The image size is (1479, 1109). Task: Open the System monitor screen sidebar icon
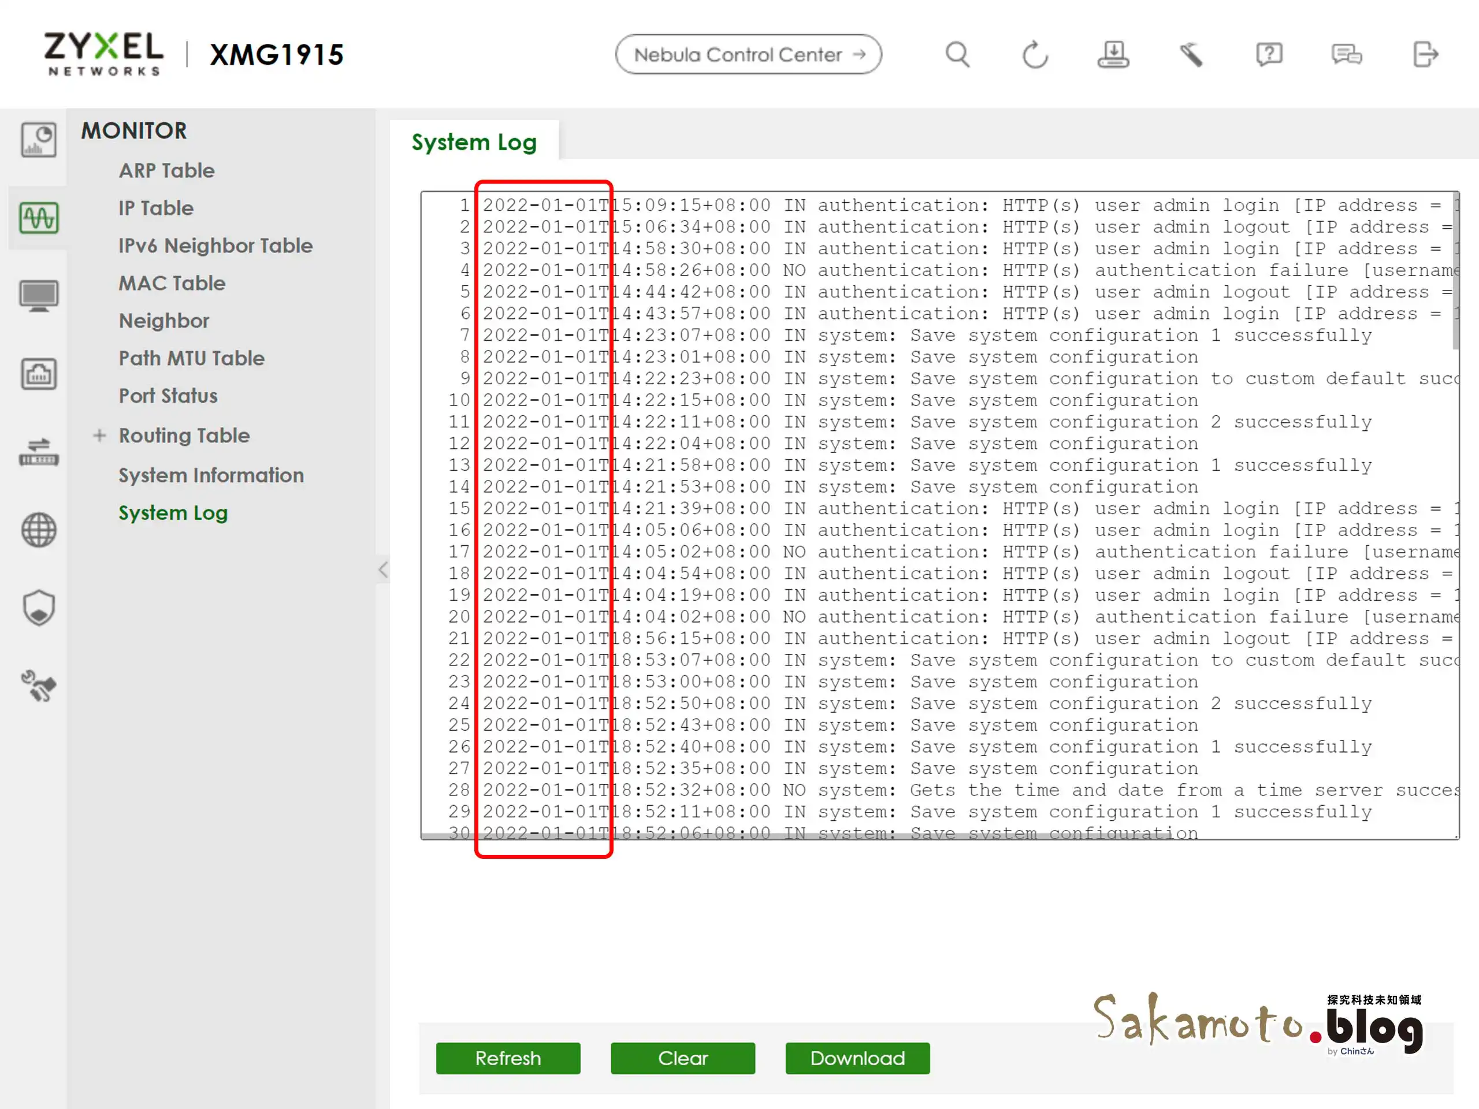(39, 296)
